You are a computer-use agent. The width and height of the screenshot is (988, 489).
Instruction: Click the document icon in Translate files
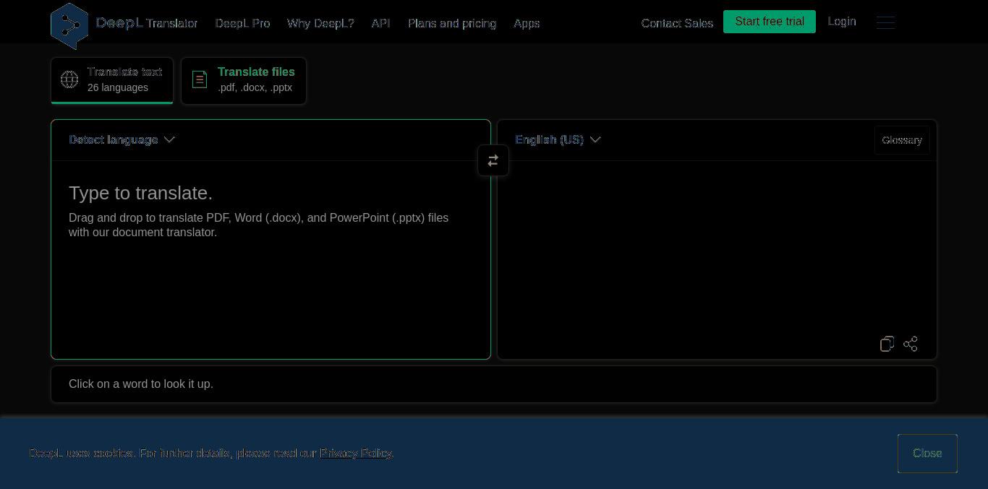[x=200, y=79]
